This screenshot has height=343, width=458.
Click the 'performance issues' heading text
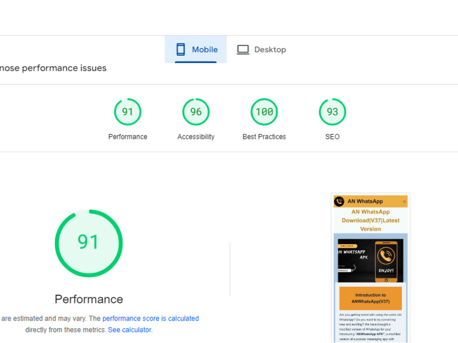(x=64, y=68)
